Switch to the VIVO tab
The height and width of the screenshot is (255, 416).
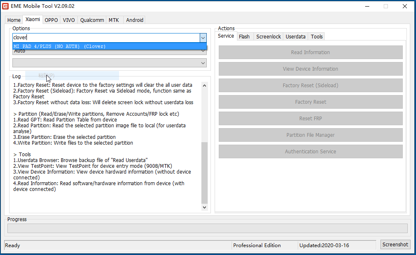pos(69,20)
